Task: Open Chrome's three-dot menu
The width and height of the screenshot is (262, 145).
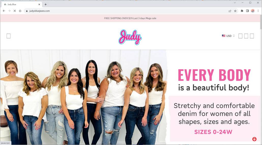Action: click(x=258, y=11)
